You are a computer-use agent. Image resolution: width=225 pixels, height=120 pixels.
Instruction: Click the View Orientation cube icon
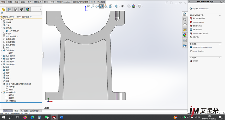coord(110,6)
